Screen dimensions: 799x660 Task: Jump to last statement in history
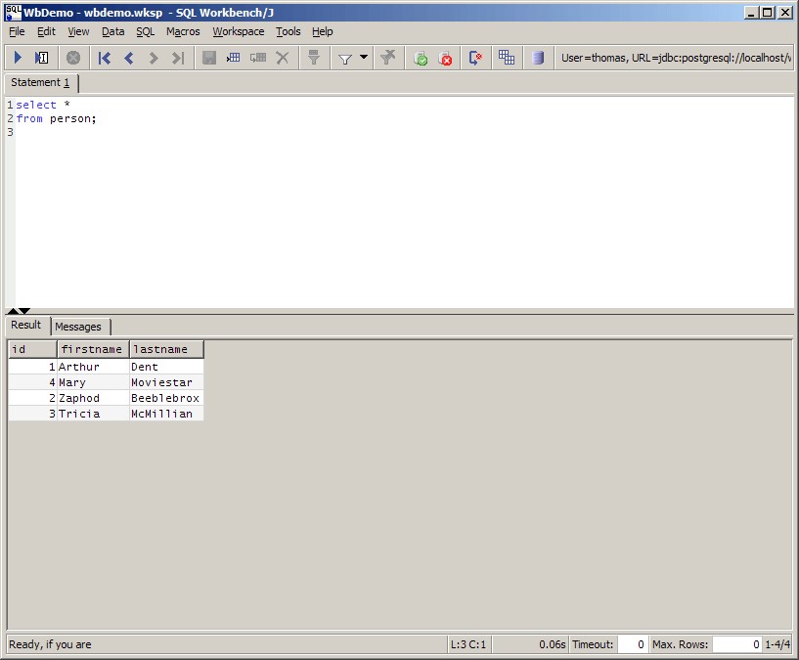[177, 57]
